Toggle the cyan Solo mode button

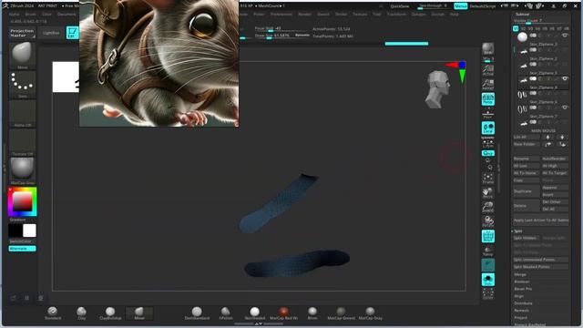point(488,280)
